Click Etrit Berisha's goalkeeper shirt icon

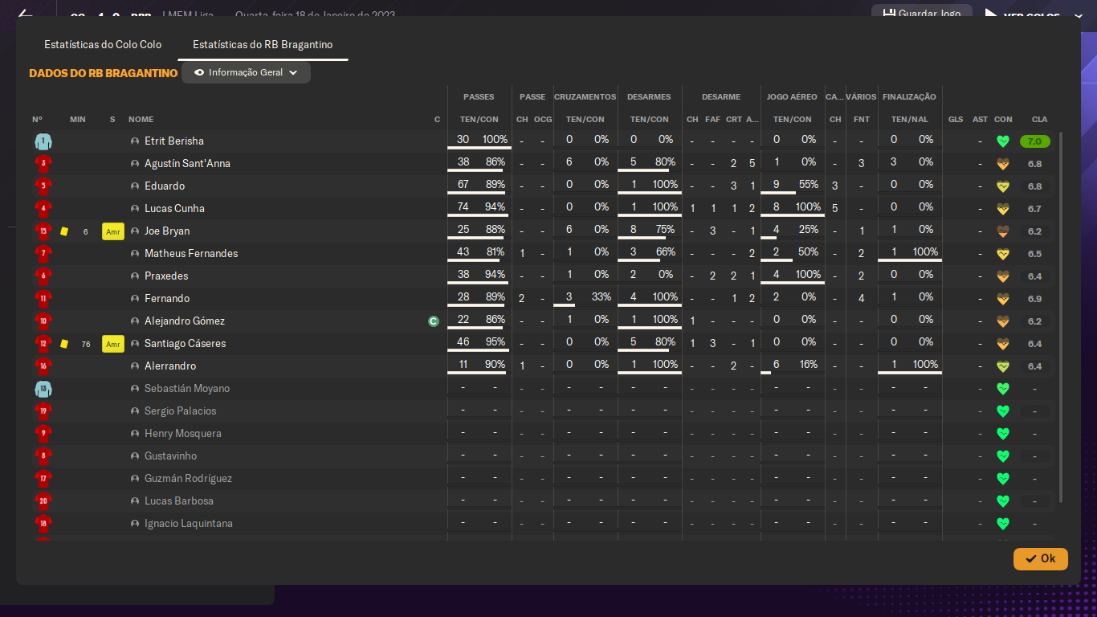pos(43,141)
